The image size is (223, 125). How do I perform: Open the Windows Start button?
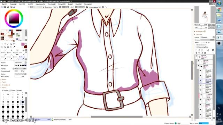coord(219,3)
